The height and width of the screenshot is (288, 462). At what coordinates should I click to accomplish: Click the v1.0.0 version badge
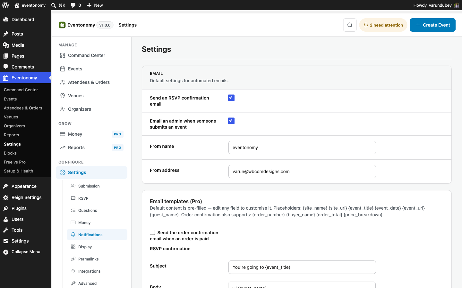click(x=105, y=25)
